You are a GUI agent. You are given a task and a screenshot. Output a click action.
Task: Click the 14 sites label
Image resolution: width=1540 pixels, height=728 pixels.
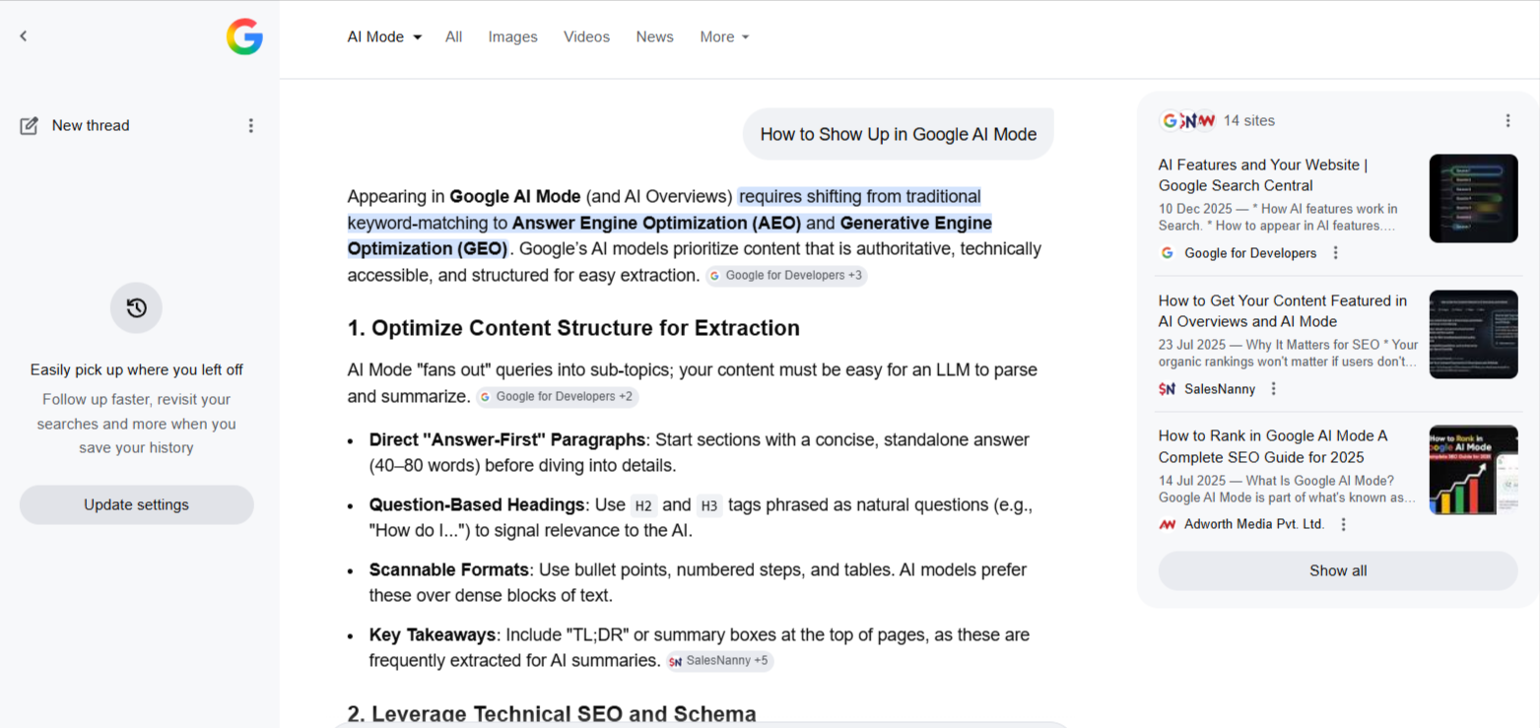point(1249,120)
